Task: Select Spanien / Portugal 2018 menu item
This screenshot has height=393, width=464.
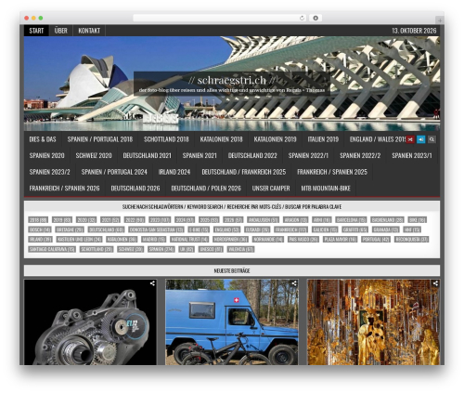Action: point(100,139)
